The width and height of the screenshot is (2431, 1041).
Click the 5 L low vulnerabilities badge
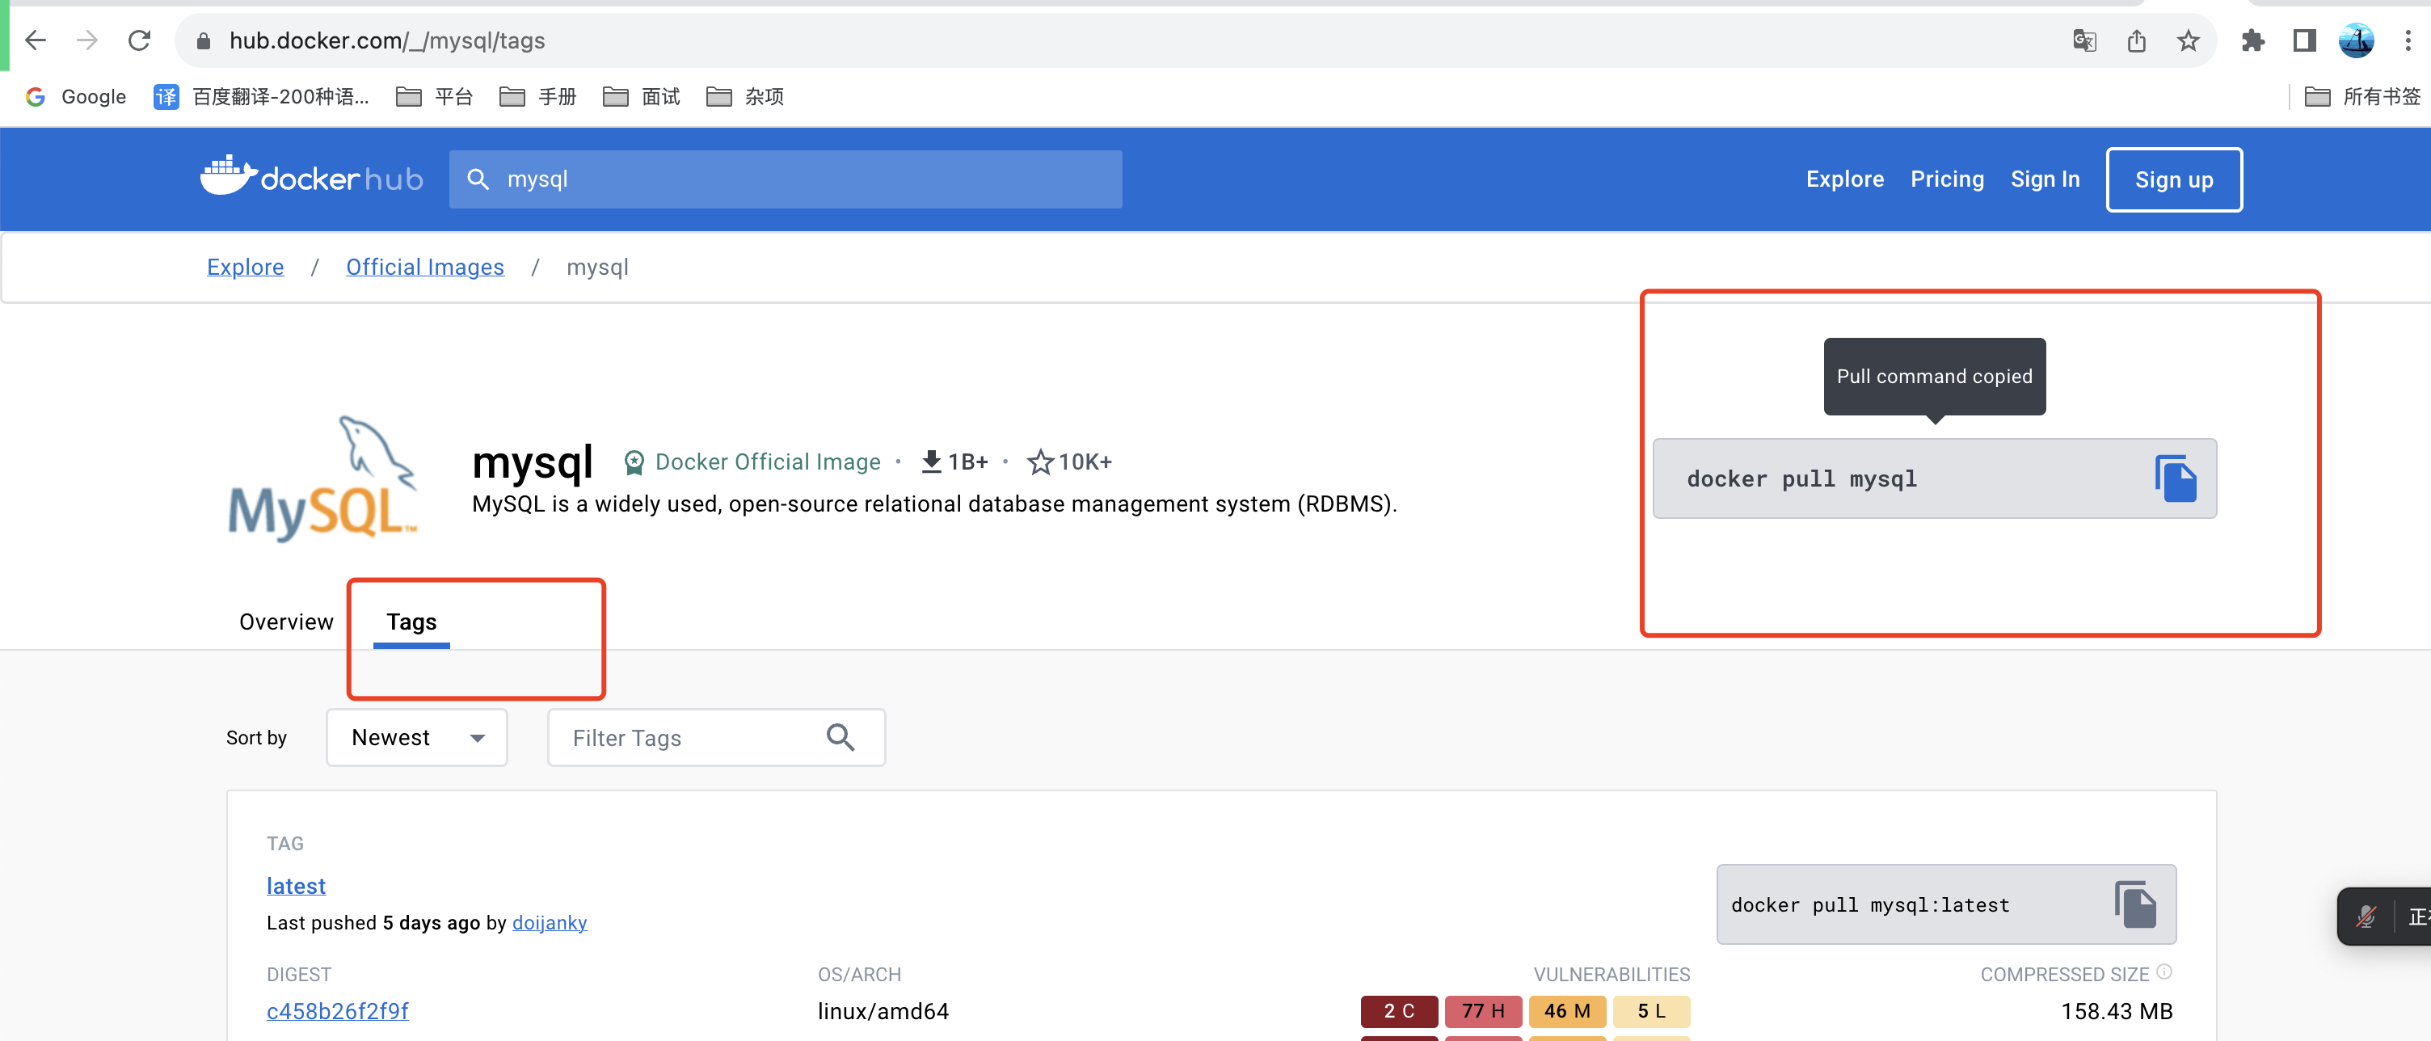coord(1650,1011)
